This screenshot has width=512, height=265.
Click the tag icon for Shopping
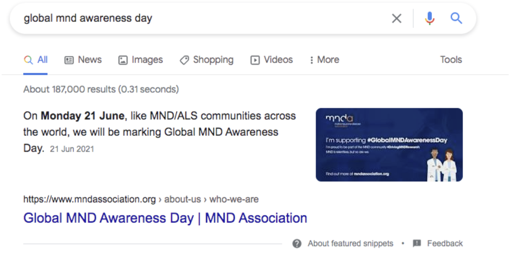point(184,60)
